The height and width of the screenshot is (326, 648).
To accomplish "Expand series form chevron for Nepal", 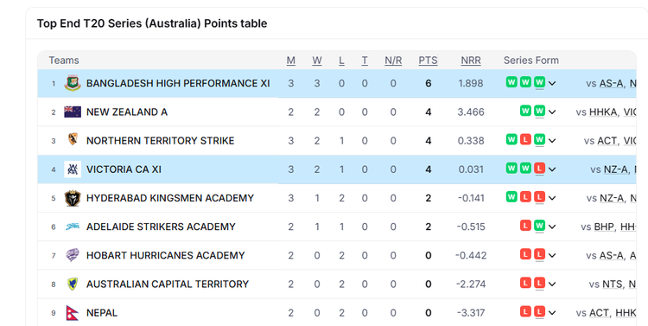I will (552, 313).
